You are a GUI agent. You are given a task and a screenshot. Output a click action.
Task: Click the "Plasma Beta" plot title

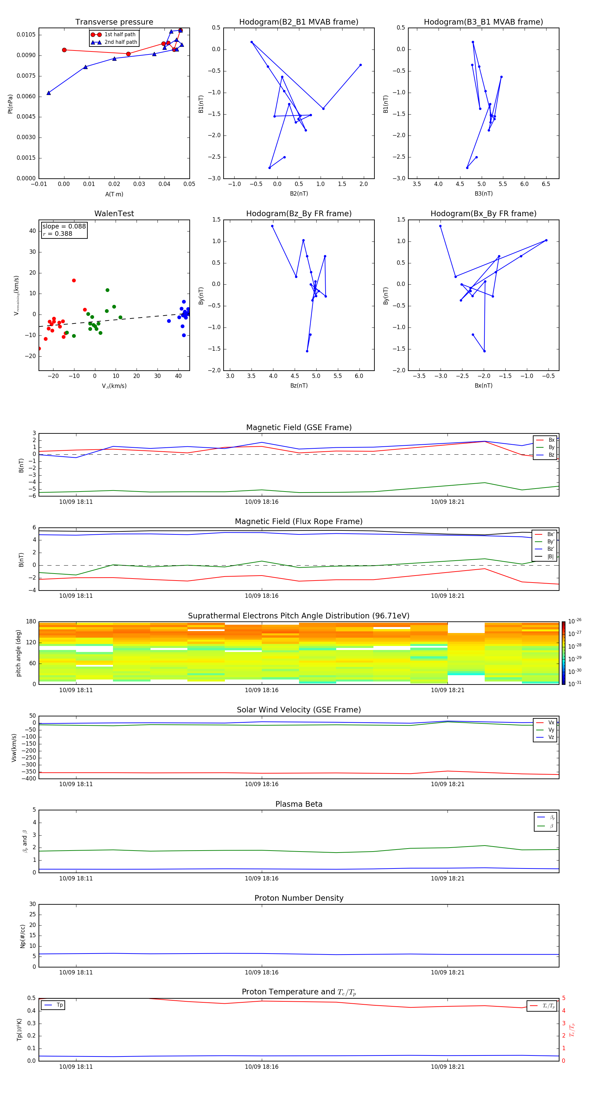pyautogui.click(x=299, y=804)
